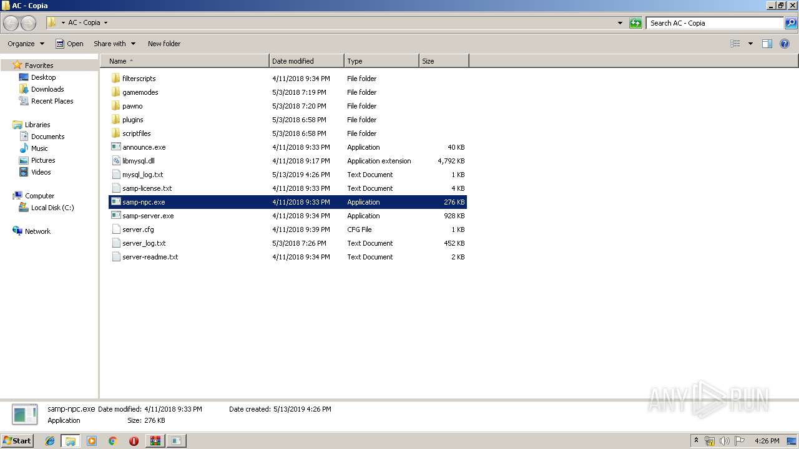Click the taskbar clock showing 4:26 PM
Screen dimensions: 799x449
767,441
